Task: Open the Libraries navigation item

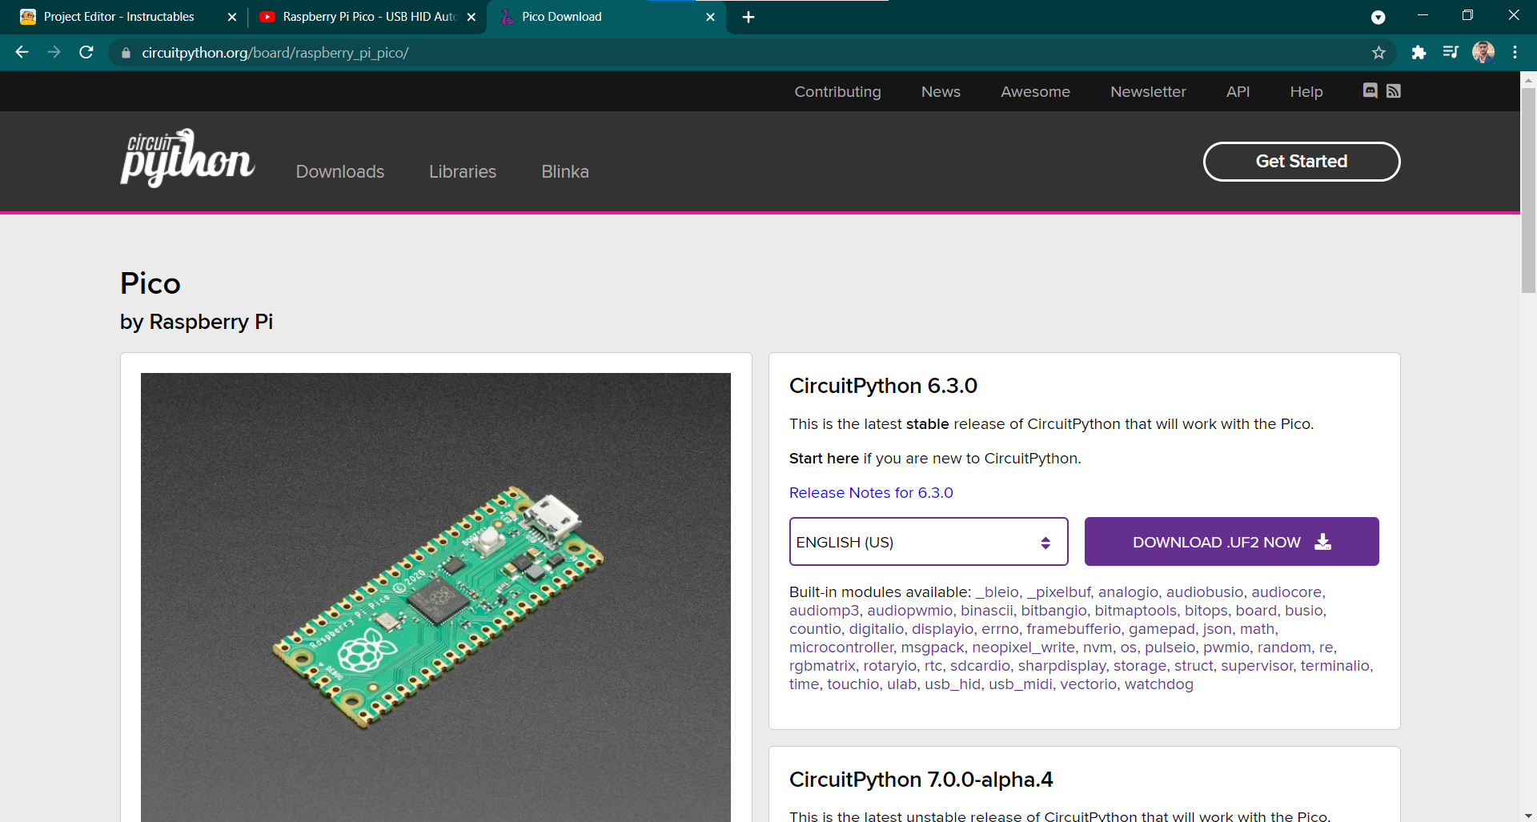Action: (463, 171)
